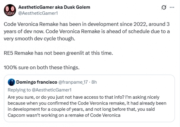The width and height of the screenshot is (180, 127).
Task: Open AestheticGamer's red-eyed profile avatar
Action: tap(10, 10)
